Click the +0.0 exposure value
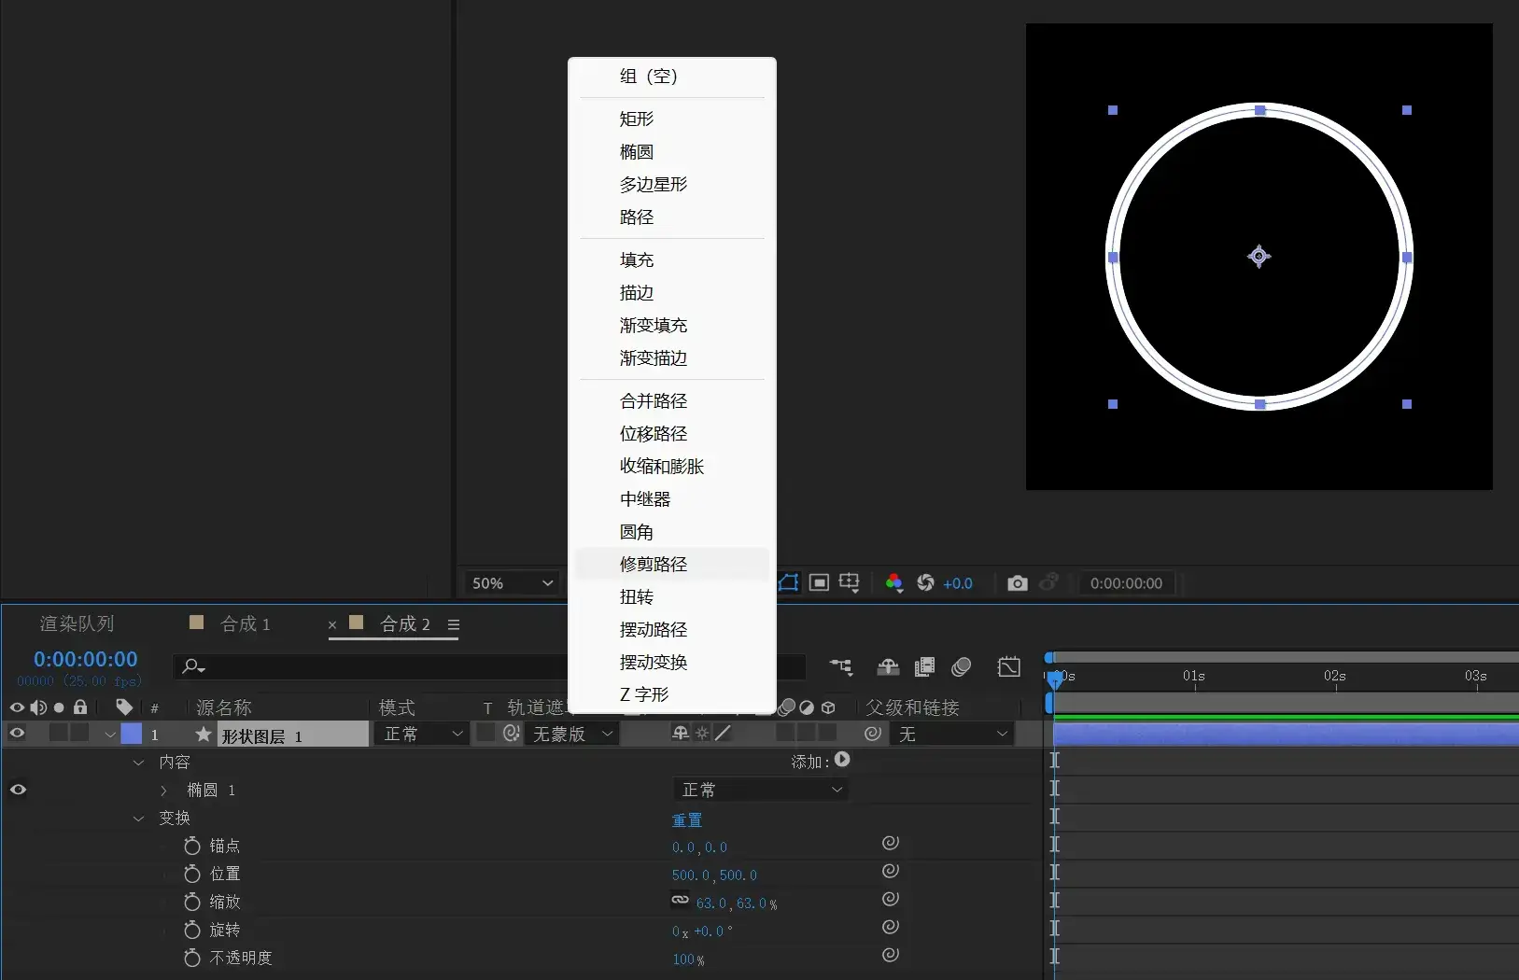The width and height of the screenshot is (1519, 980). click(x=958, y=583)
